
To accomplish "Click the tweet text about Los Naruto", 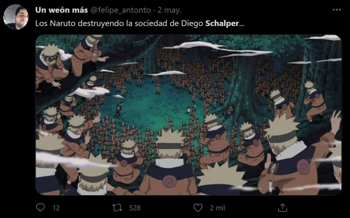I will pos(140,23).
